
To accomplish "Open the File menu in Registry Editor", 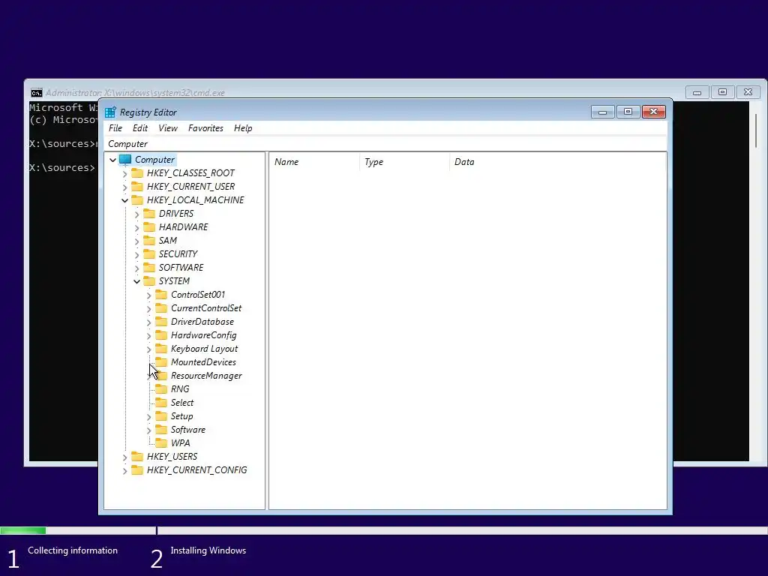I will (x=115, y=128).
